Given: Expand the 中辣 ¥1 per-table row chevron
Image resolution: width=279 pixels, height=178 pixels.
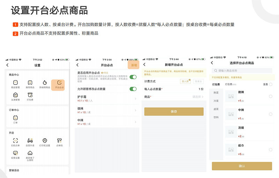Looking at the screenshot, I should point(135,122).
